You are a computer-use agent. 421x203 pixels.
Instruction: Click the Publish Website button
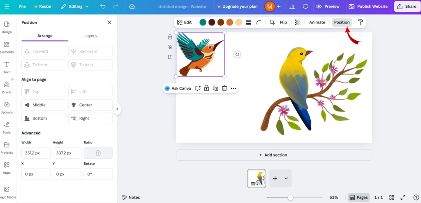tap(368, 7)
